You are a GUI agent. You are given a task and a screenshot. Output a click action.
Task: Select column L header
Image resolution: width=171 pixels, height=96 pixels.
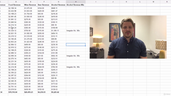coord(140,2)
